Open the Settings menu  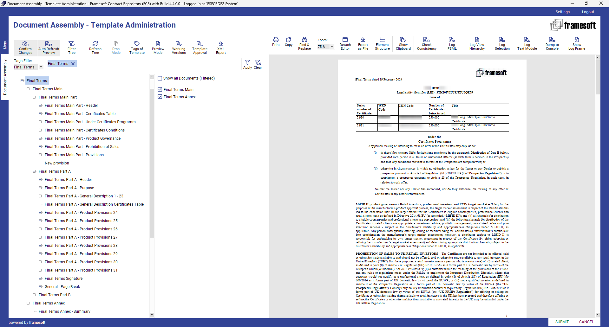562,12
